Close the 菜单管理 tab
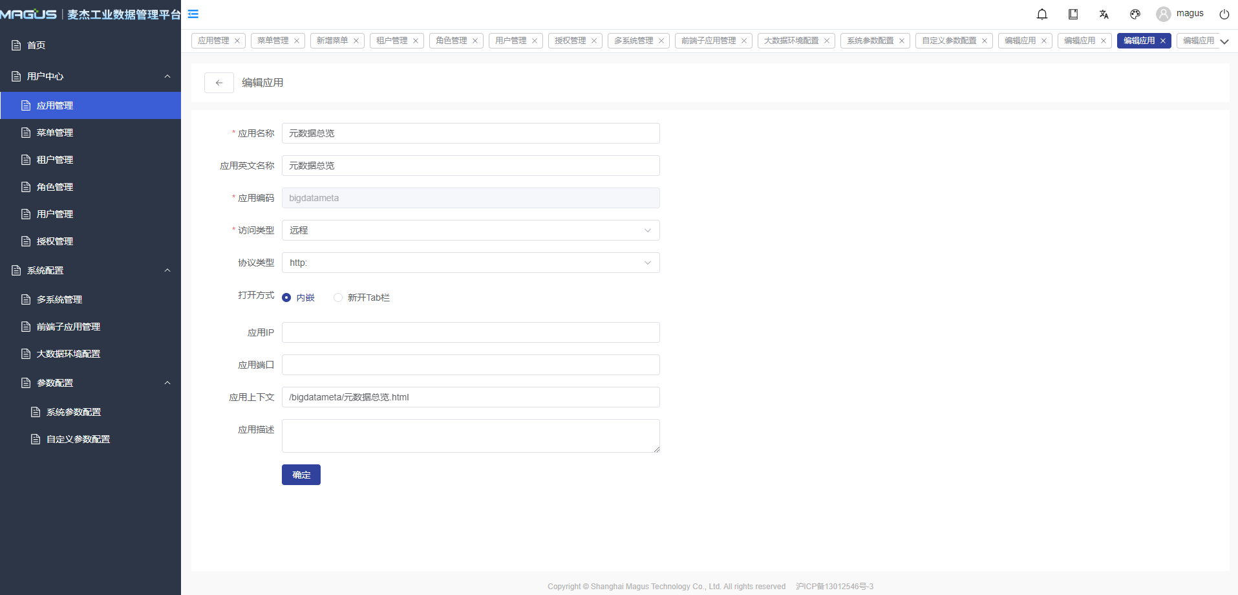The height and width of the screenshot is (595, 1238). click(297, 41)
